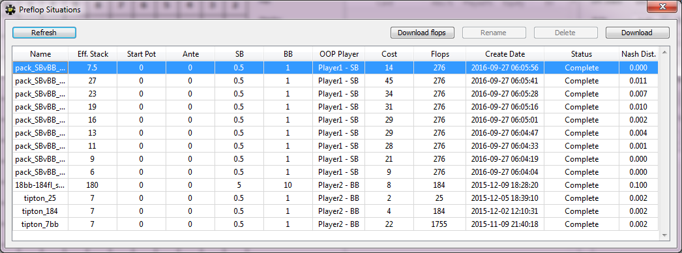Viewport: 682px width, 253px height.
Task: Sort by the Name column header
Action: tap(40, 54)
